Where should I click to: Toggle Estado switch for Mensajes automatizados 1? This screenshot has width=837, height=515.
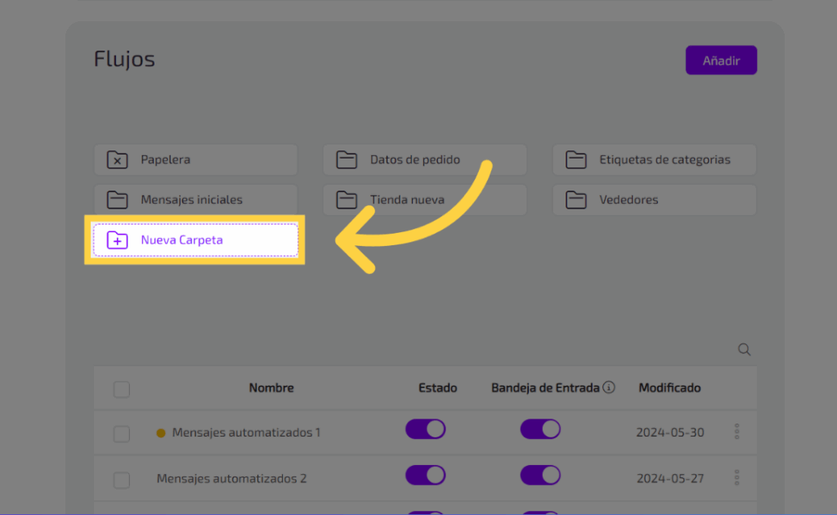point(425,429)
